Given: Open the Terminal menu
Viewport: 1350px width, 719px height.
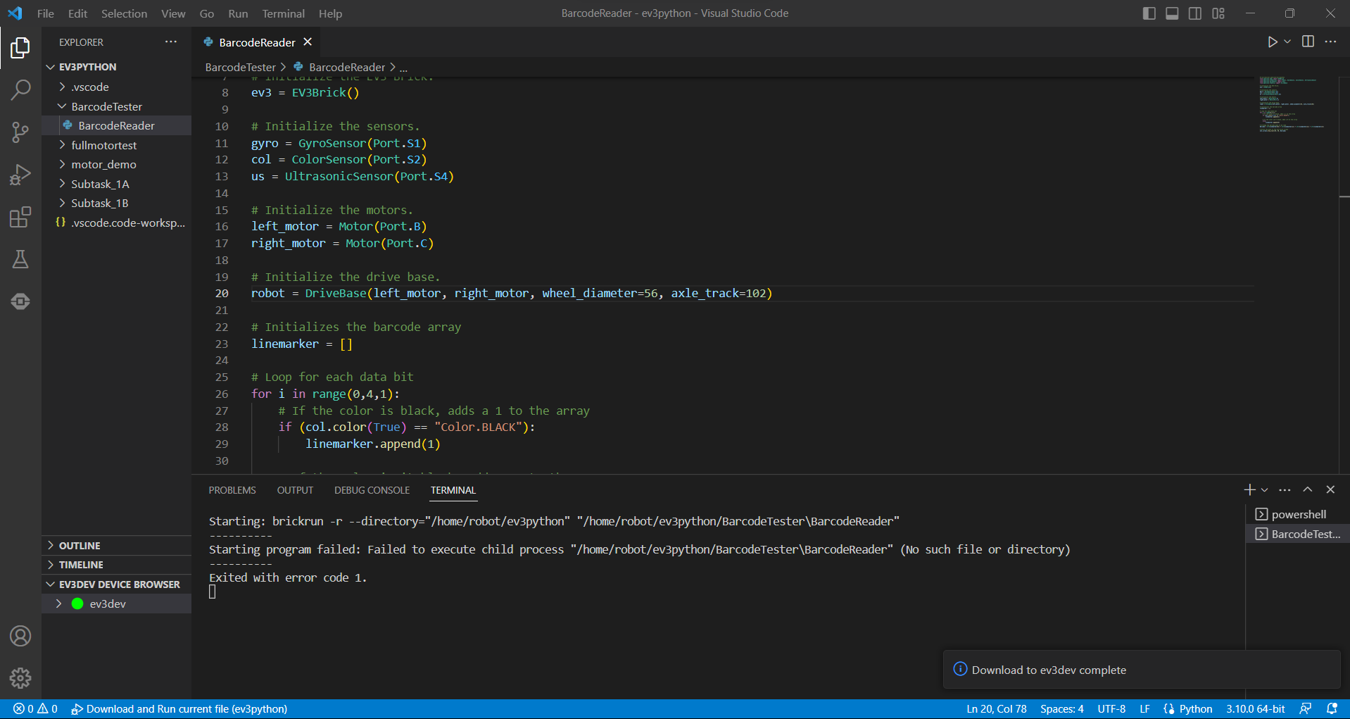Looking at the screenshot, I should tap(284, 13).
